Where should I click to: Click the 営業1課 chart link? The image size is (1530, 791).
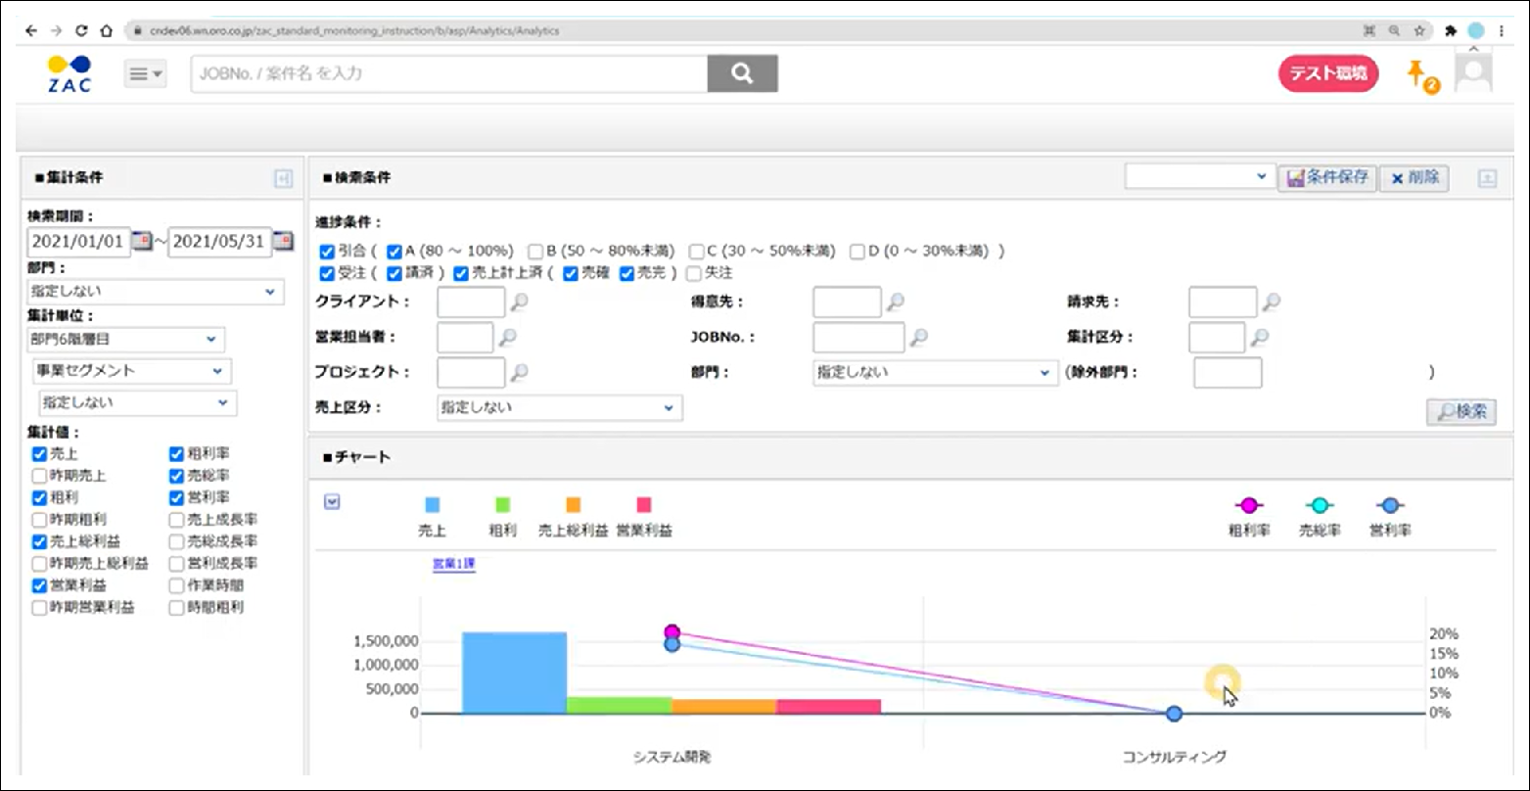[x=453, y=564]
